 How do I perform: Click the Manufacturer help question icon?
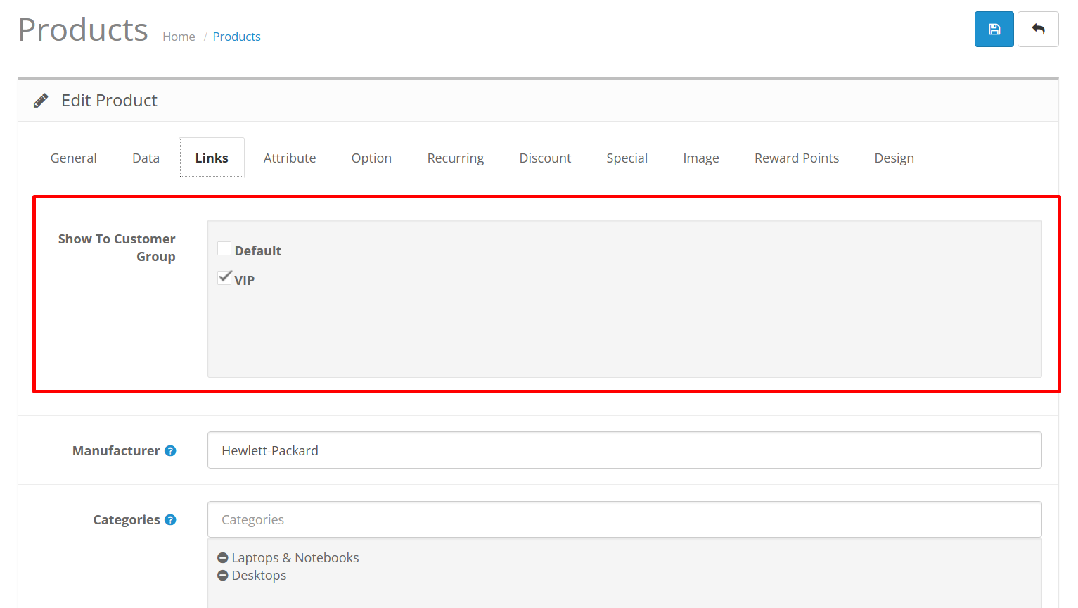tap(170, 451)
